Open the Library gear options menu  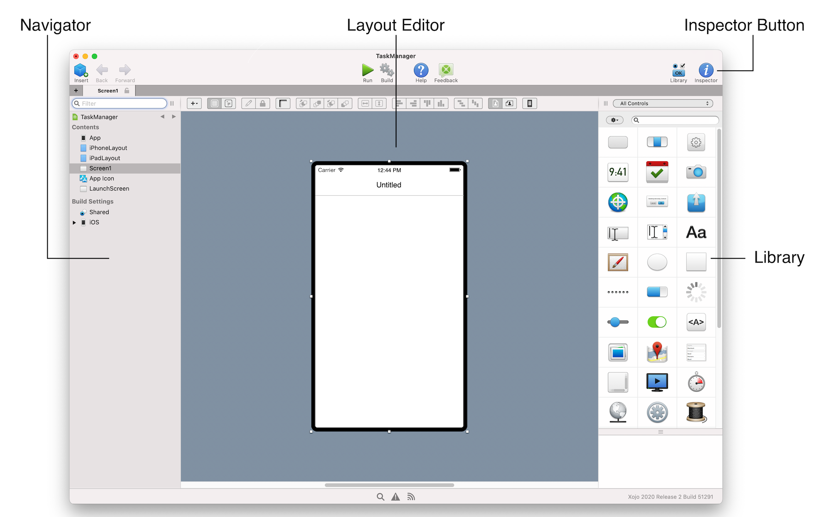click(615, 120)
